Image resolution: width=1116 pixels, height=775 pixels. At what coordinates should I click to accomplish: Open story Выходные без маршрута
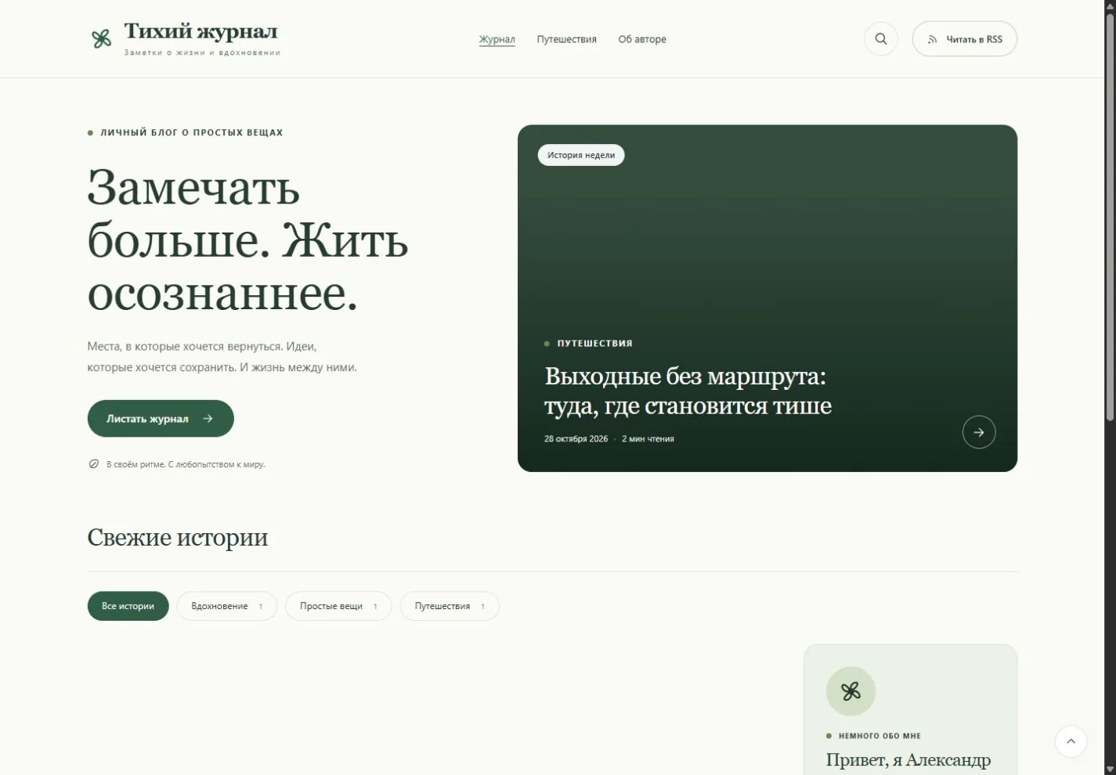(x=688, y=391)
